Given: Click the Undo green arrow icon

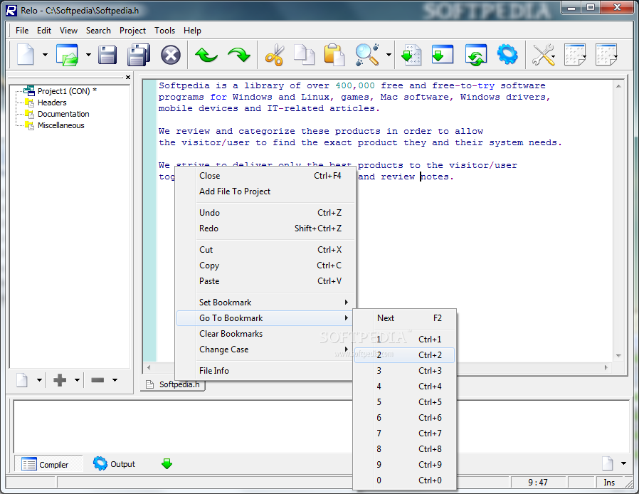Looking at the screenshot, I should [206, 55].
